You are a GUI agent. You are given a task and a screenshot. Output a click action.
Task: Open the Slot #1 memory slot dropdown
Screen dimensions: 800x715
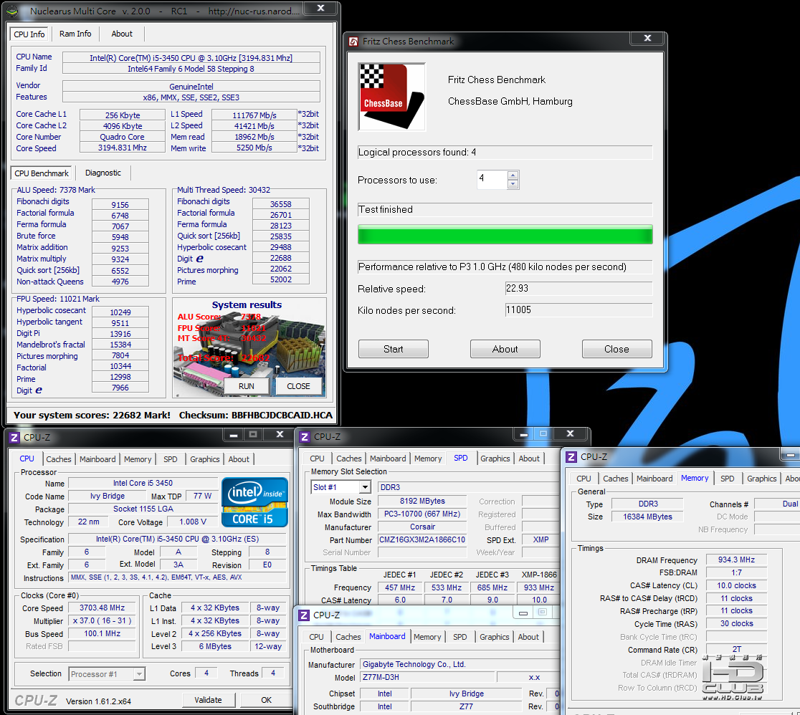click(365, 488)
